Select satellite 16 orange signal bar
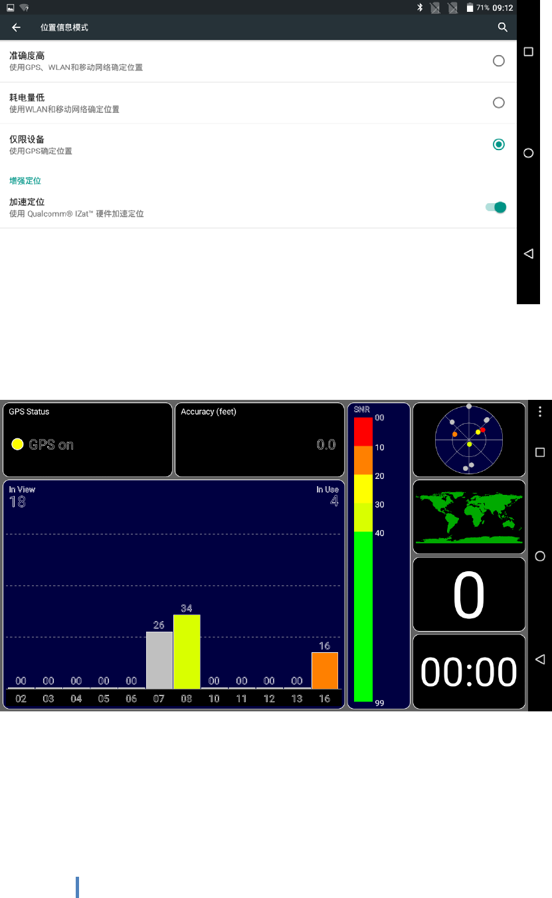Screen dimensions: 552x898 tap(325, 670)
